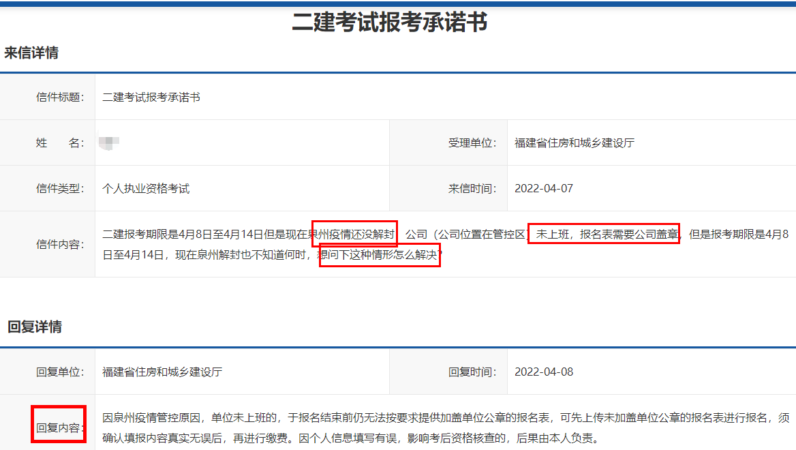Click the page title 二建考试报考承诺书 heading
Screen dimensions: 796x450
tap(389, 23)
